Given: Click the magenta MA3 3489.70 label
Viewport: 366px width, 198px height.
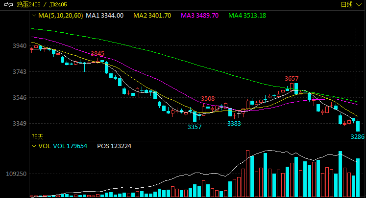Looking at the screenshot, I should point(199,16).
